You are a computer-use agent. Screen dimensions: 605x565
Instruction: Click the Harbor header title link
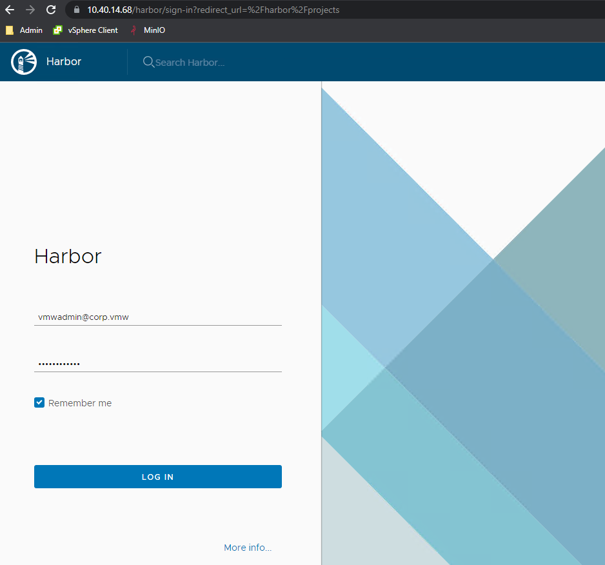coord(64,62)
